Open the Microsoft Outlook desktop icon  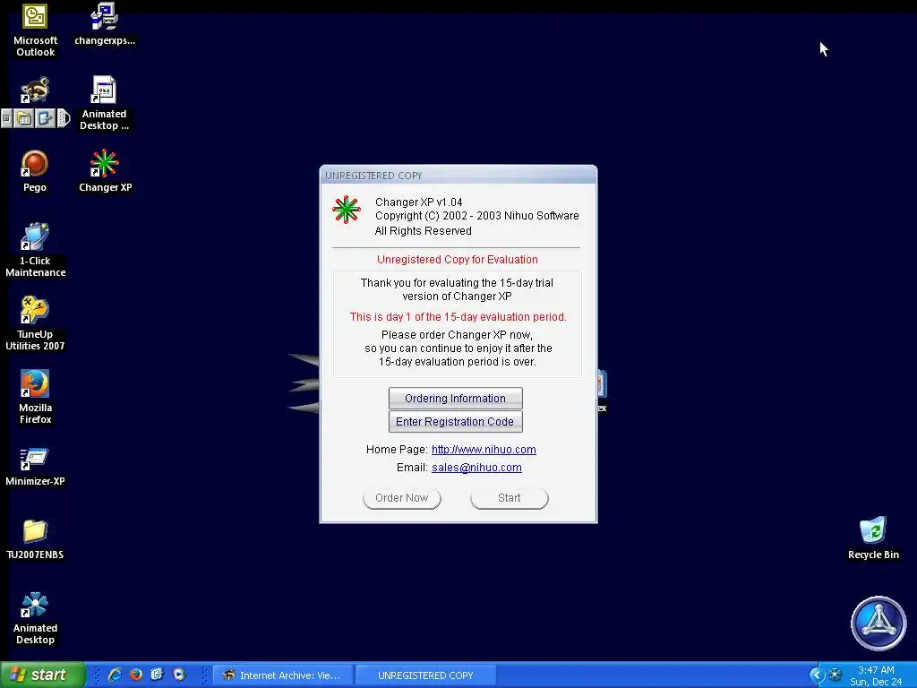35,30
